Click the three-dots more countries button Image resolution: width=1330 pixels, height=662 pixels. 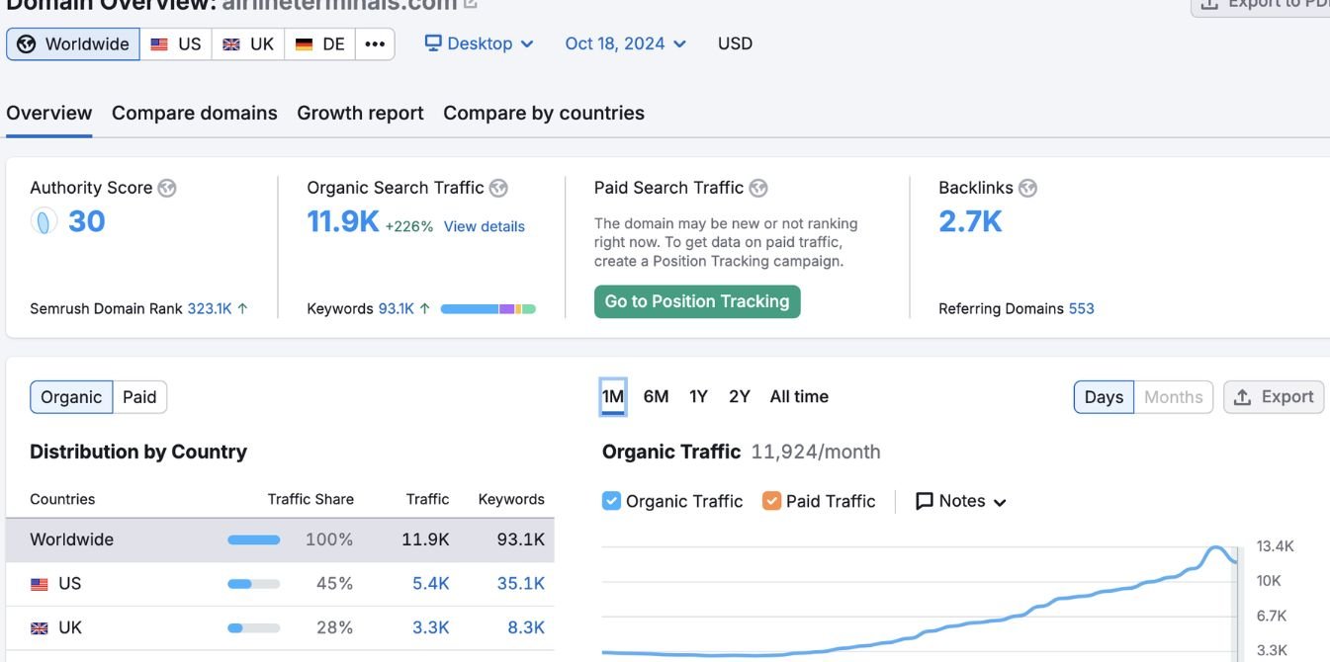375,43
